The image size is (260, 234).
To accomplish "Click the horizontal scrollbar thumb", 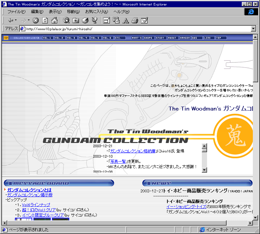I will point(117,223).
